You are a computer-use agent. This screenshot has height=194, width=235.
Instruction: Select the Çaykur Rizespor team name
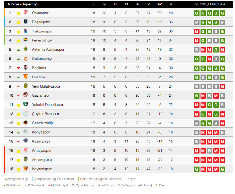tap(45, 114)
